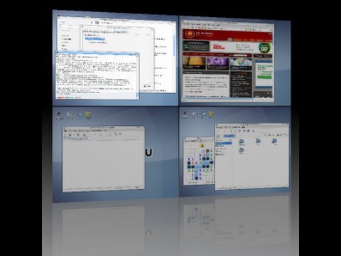Screen dimensions: 341x256
Task: Open the trash icon on bottom-right desktop
Action: pos(211,114)
